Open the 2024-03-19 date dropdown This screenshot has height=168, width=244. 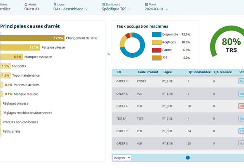pos(156,9)
